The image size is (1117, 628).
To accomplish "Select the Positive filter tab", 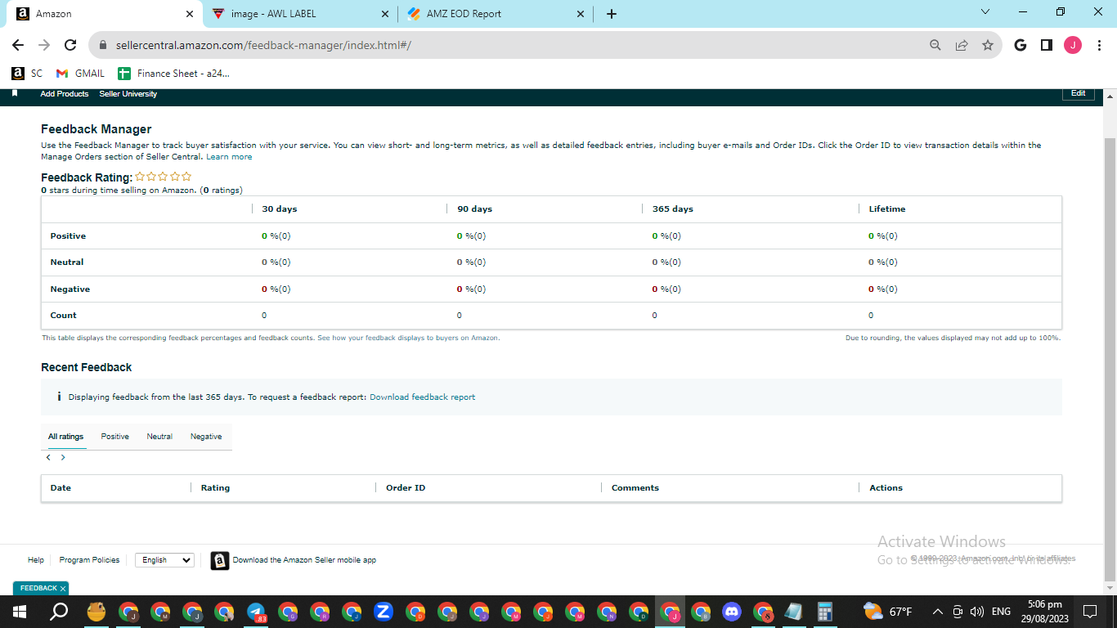I will coord(115,437).
